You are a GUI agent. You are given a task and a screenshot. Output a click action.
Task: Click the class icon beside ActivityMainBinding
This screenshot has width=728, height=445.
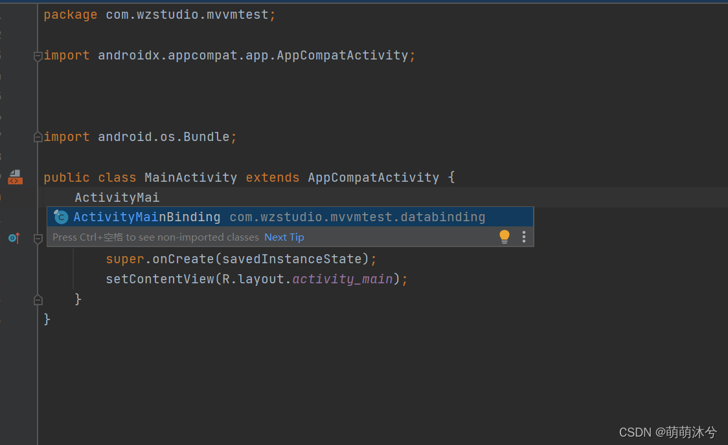[61, 217]
